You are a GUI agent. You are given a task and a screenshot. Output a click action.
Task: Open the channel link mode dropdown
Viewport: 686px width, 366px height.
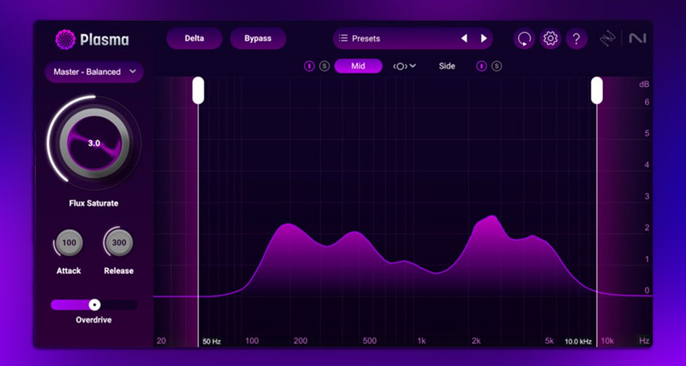tap(404, 66)
